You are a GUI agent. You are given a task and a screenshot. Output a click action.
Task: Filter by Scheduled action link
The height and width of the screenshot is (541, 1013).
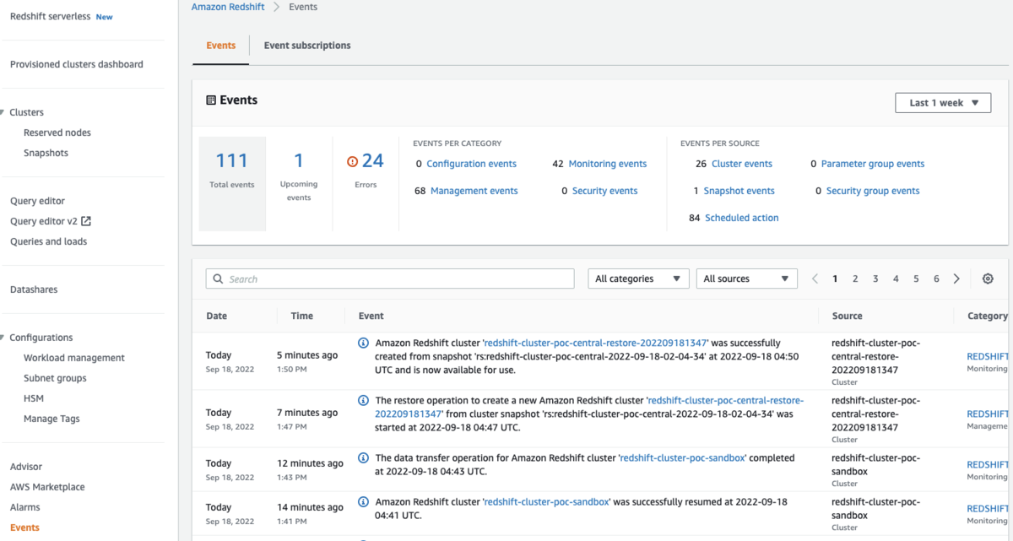(x=742, y=218)
